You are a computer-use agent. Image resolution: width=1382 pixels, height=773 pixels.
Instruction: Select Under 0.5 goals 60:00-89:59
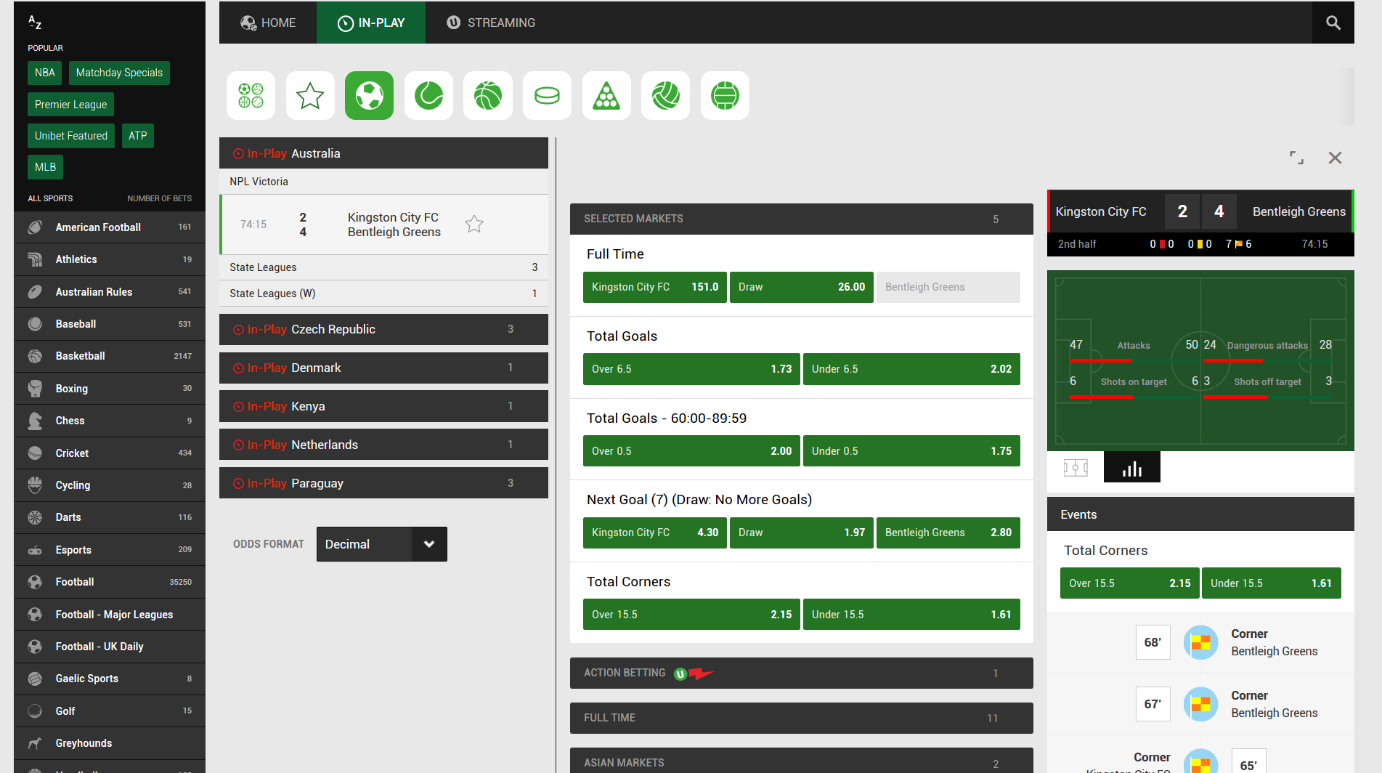(x=911, y=451)
